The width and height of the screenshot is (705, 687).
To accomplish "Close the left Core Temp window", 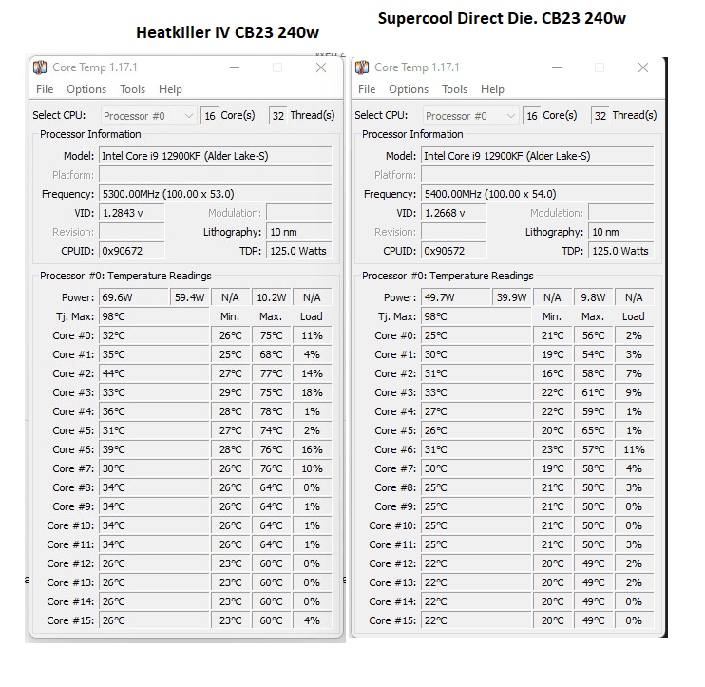I will pos(321,67).
